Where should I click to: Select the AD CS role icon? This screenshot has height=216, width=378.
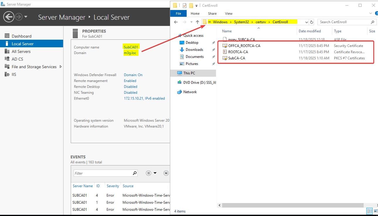click(x=7, y=59)
